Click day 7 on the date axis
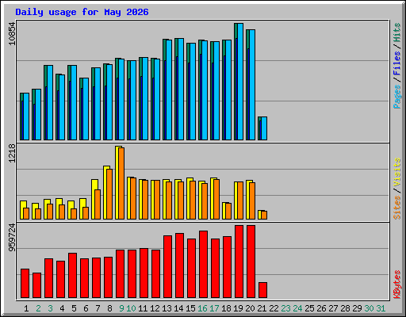406x317 pixels. (x=98, y=308)
